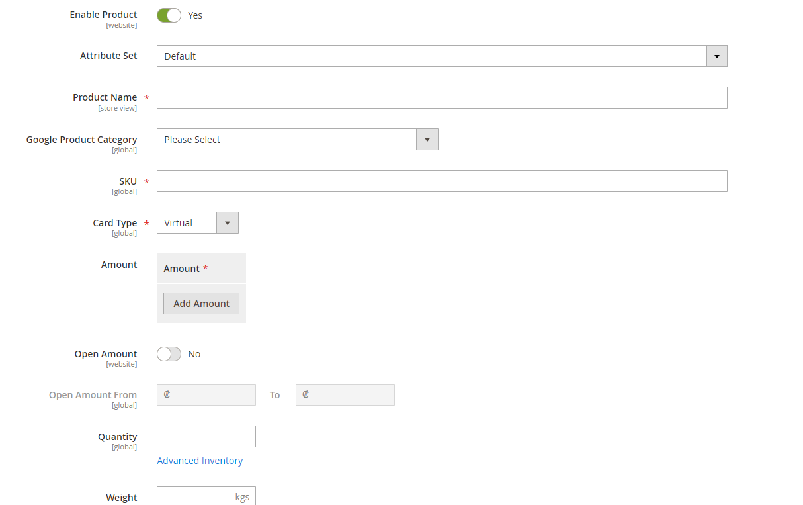Click the required asterisk next to SKU
Screen dimensions: 803x505
pyautogui.click(x=146, y=181)
